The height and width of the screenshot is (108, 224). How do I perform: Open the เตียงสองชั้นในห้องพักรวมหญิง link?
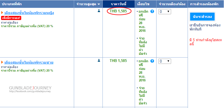coord(29,13)
